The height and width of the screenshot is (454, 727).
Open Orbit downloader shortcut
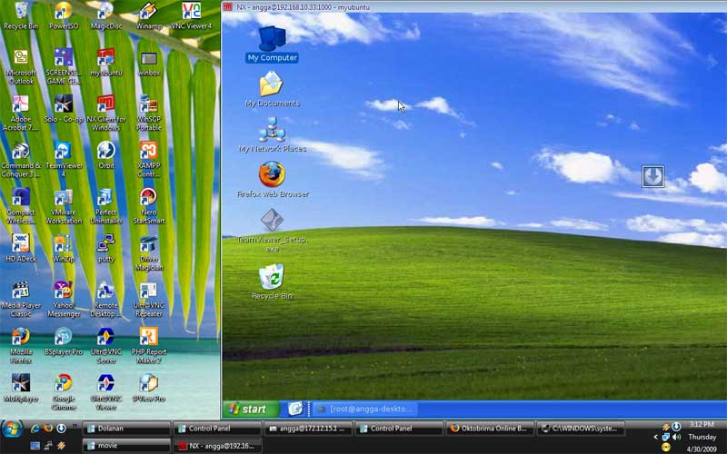pyautogui.click(x=105, y=155)
